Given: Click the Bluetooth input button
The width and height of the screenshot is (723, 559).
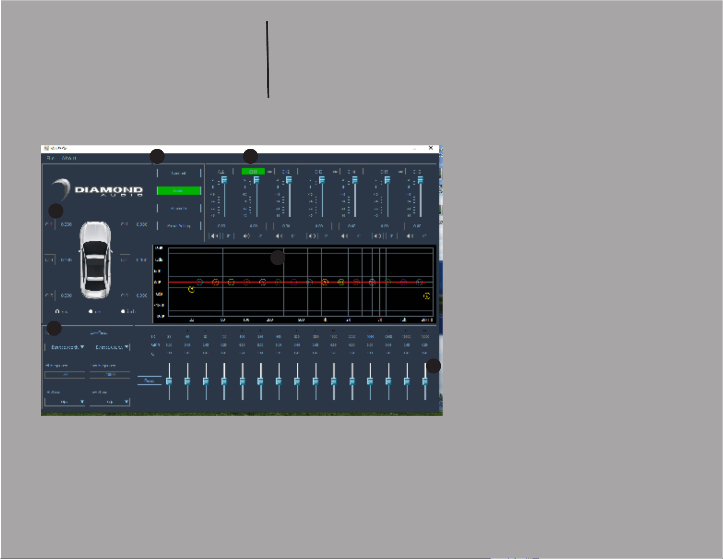Looking at the screenshot, I should [x=179, y=208].
